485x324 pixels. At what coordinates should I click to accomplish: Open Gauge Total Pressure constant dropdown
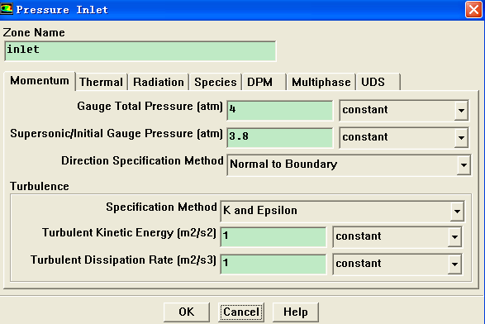[x=404, y=110]
